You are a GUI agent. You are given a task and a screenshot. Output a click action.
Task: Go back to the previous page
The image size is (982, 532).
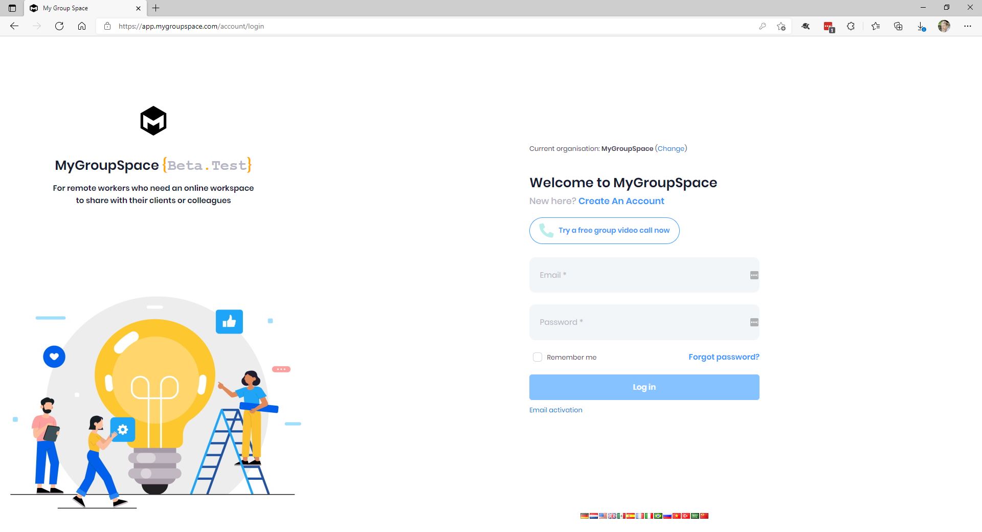coord(14,26)
